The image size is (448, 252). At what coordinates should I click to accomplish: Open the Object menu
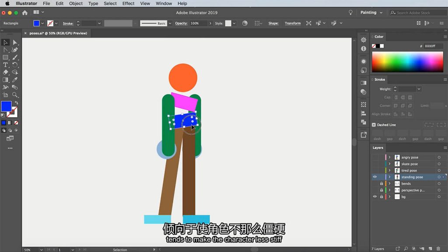76,3
